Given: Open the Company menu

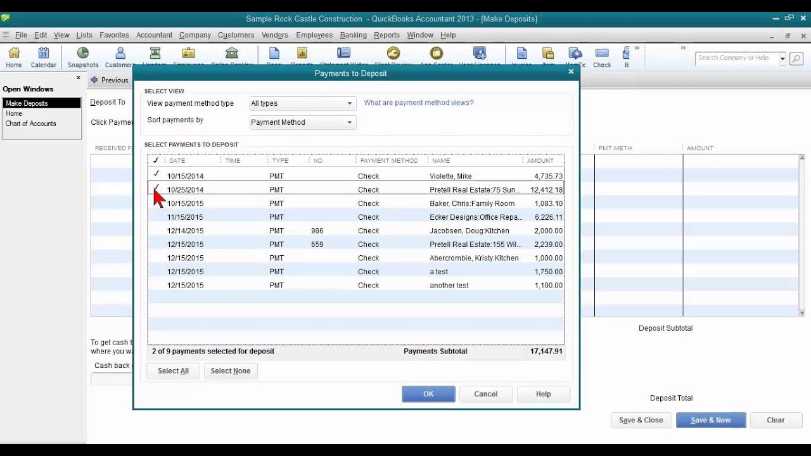Looking at the screenshot, I should 195,35.
